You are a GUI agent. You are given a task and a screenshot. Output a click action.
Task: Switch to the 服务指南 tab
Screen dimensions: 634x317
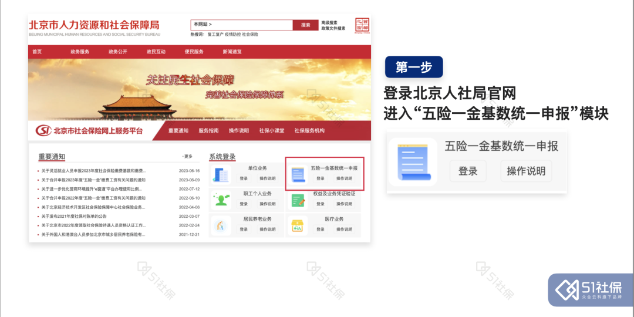point(208,130)
